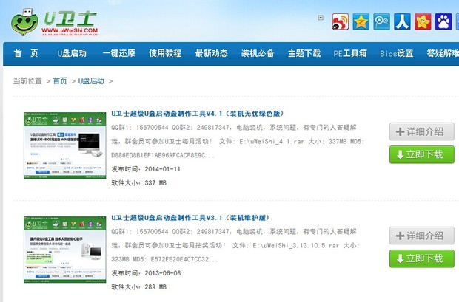Click V3.1 software screenshot thumbnail
Screen dimensions: 459x302
click(x=64, y=250)
